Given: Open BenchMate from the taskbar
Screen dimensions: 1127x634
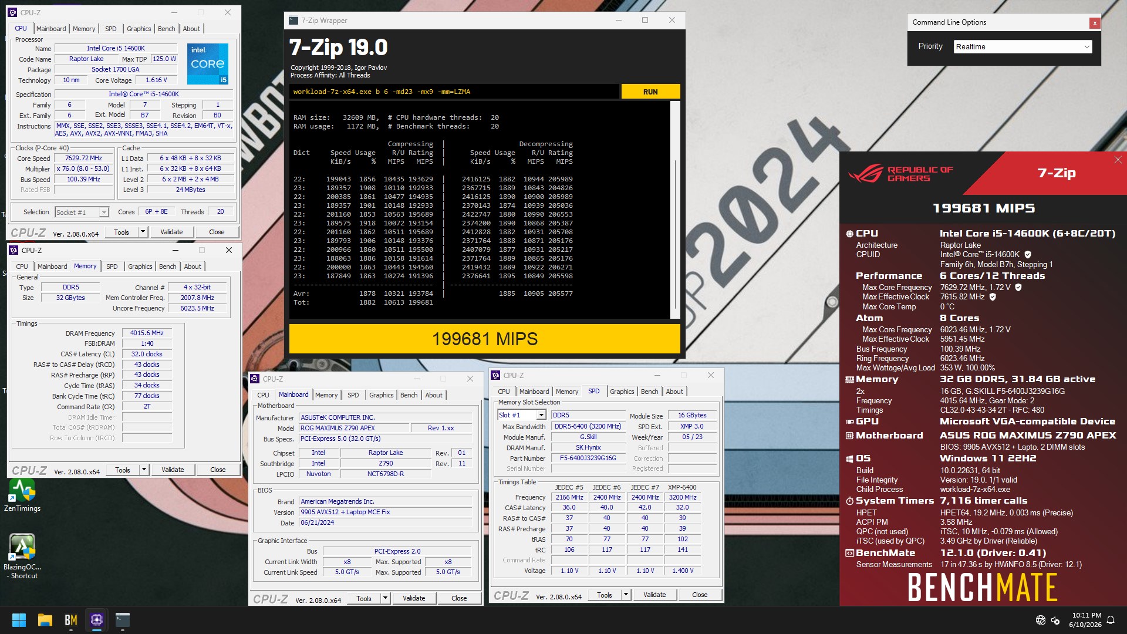Looking at the screenshot, I should coord(71,620).
